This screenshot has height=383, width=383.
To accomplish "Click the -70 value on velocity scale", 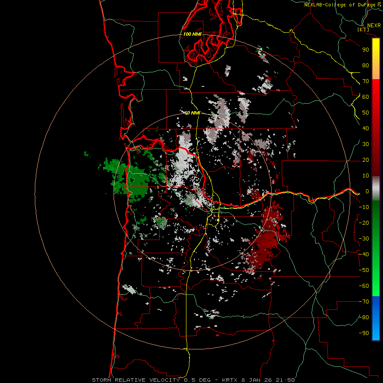I will point(364,302).
